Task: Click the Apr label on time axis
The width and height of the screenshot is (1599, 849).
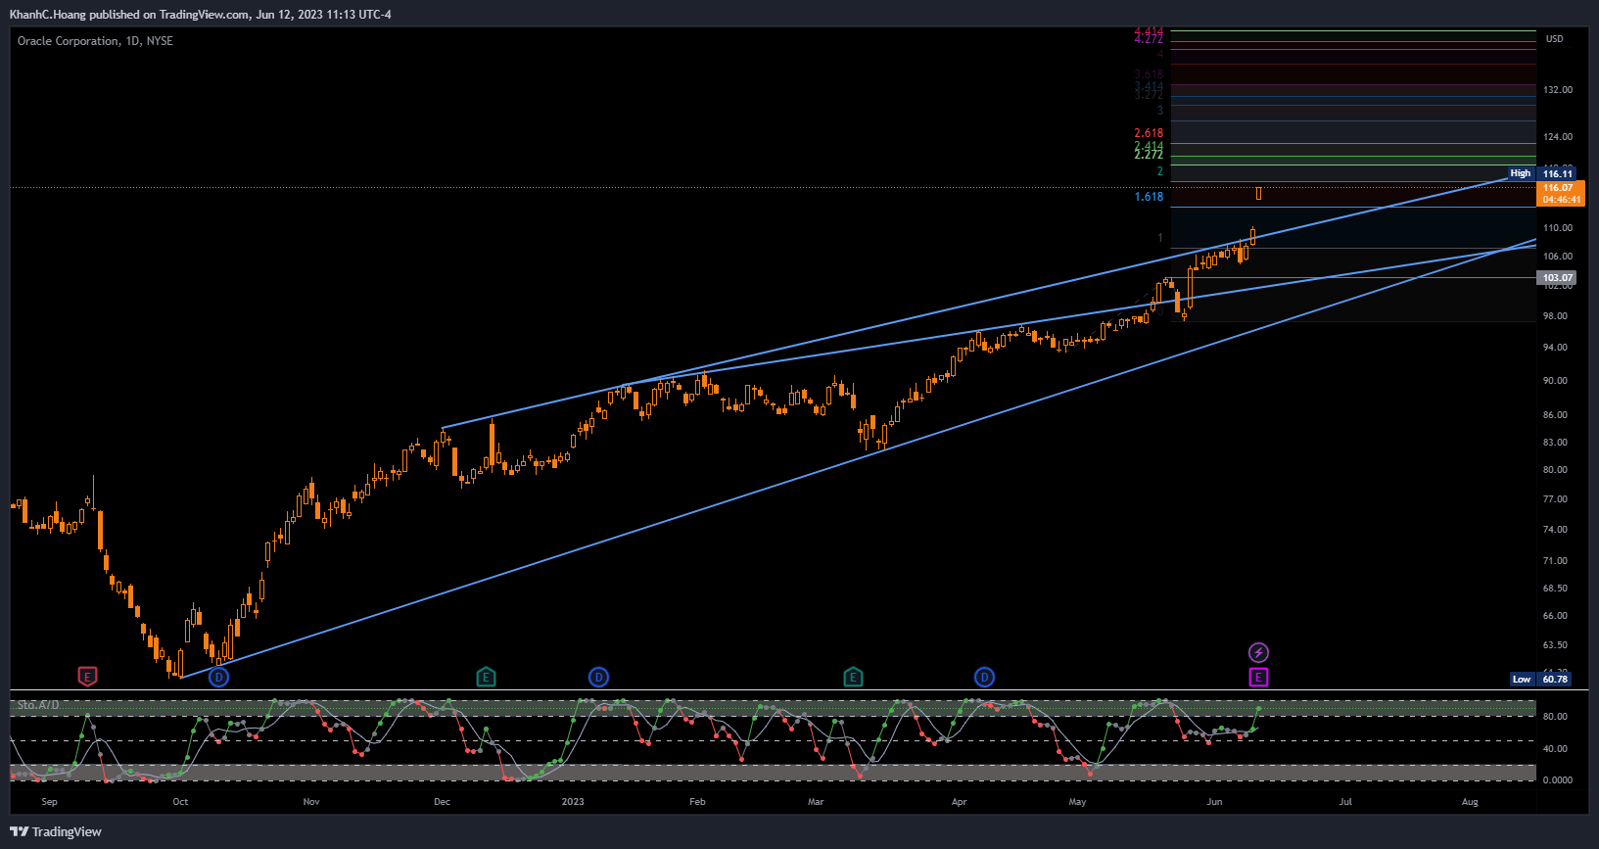Action: 960,802
